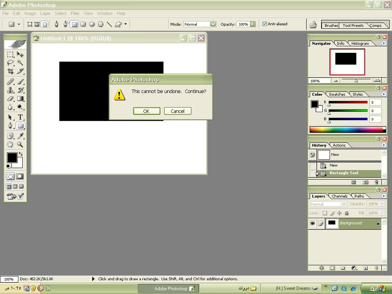Confirm the dialog by clicking OK
The height and width of the screenshot is (294, 392).
(x=146, y=111)
